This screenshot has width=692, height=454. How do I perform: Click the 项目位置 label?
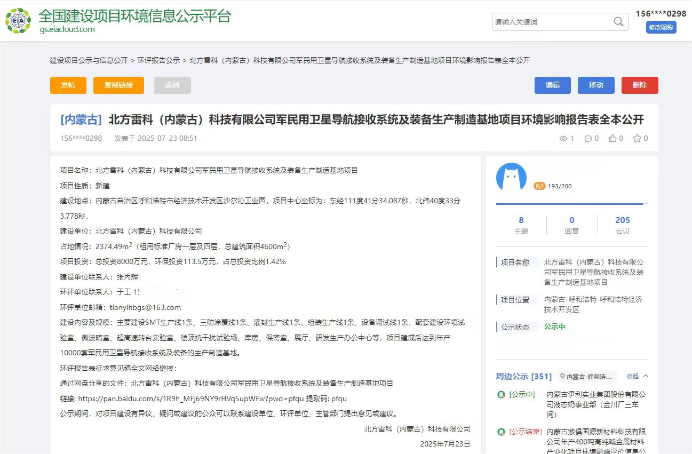(515, 300)
